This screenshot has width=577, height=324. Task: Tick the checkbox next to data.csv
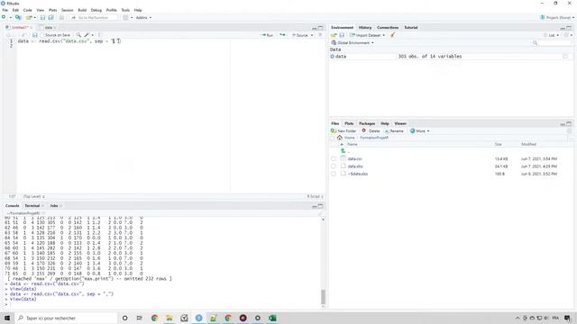click(334, 158)
